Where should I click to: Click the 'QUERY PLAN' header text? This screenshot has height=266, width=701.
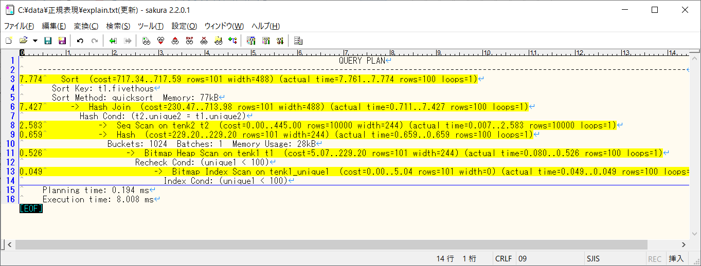coord(362,61)
